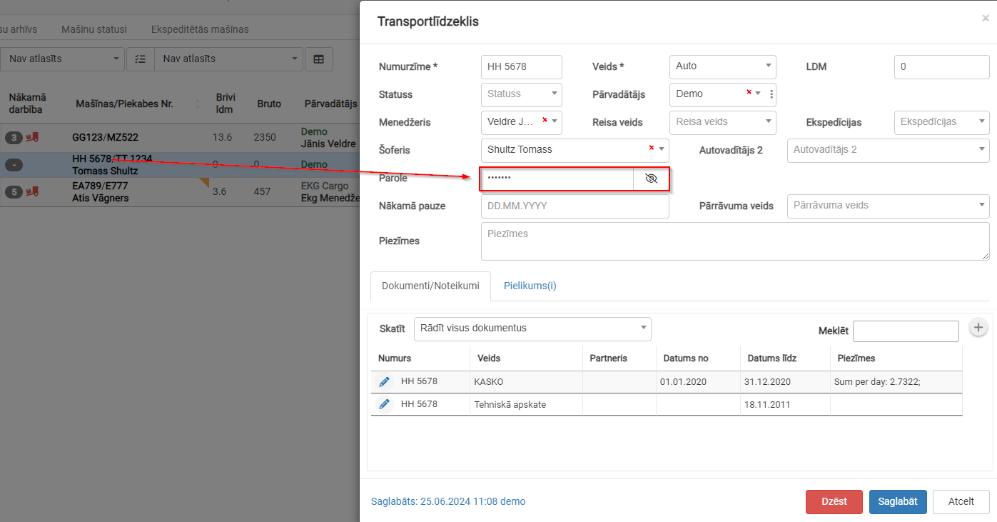Open the Statuss dropdown

522,94
